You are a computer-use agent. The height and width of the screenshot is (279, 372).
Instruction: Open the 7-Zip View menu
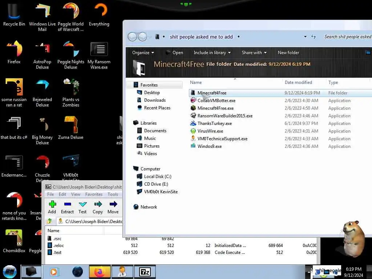point(76,194)
